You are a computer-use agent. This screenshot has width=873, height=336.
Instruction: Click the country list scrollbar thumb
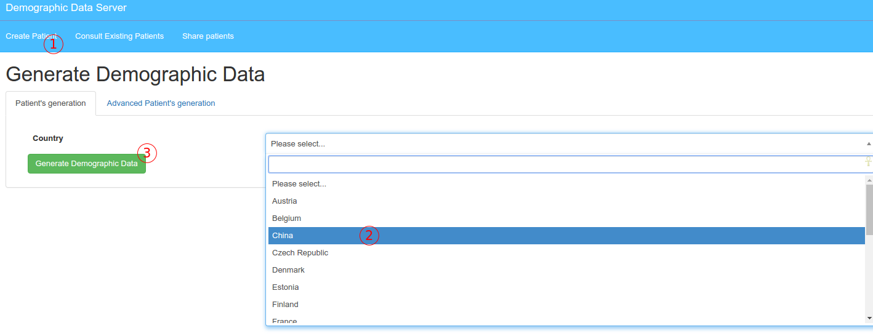pyautogui.click(x=869, y=209)
